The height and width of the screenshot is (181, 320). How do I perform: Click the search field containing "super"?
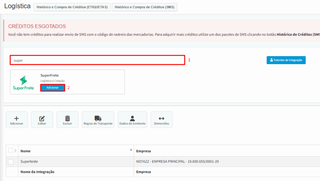click(x=97, y=60)
